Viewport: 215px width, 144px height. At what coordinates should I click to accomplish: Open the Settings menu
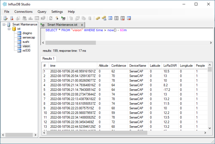click(57, 12)
